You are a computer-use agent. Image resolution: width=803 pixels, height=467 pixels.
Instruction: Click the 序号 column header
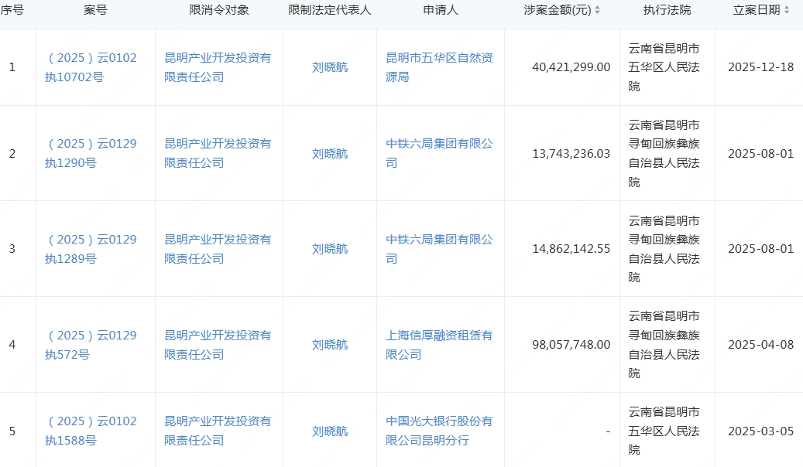click(12, 10)
